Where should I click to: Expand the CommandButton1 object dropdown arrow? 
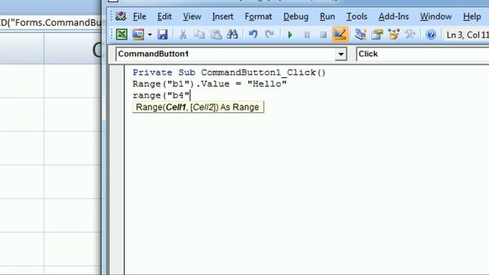point(341,54)
